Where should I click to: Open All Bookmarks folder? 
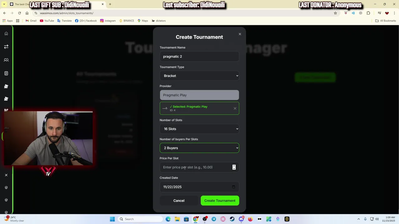pyautogui.click(x=386, y=21)
